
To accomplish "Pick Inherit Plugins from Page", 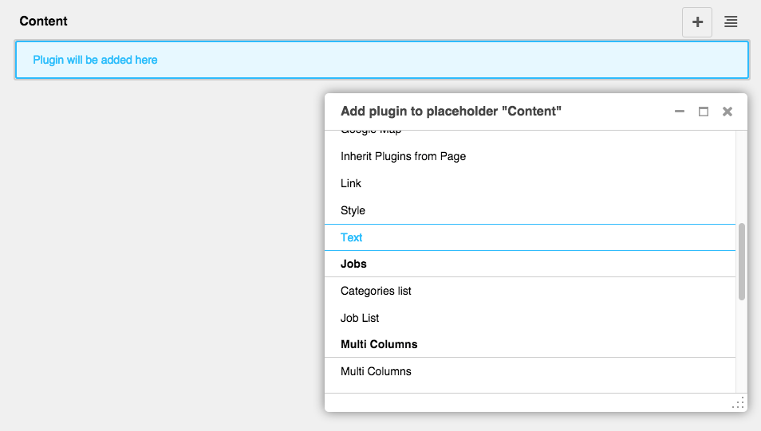I will 403,156.
